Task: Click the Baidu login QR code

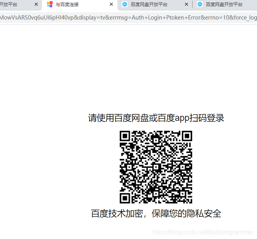Action: [156, 167]
